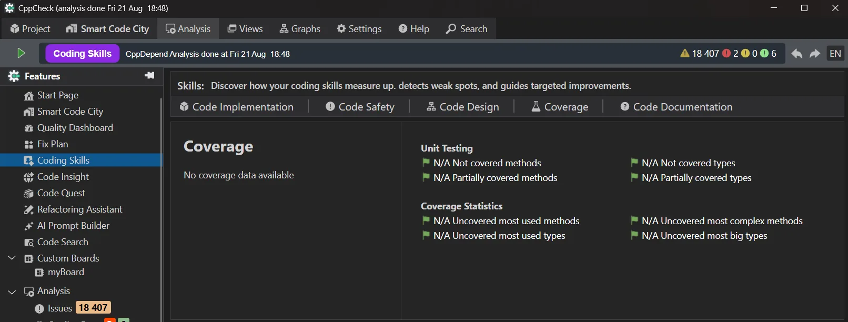Click the Code Search icon in sidebar

[x=29, y=243]
